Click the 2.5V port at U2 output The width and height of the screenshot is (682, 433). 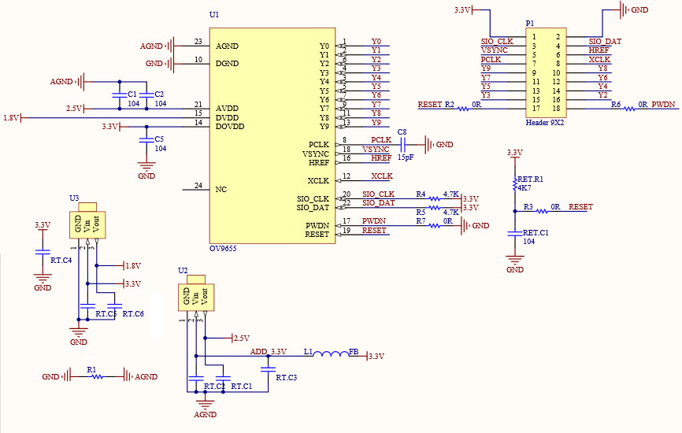pyautogui.click(x=237, y=338)
